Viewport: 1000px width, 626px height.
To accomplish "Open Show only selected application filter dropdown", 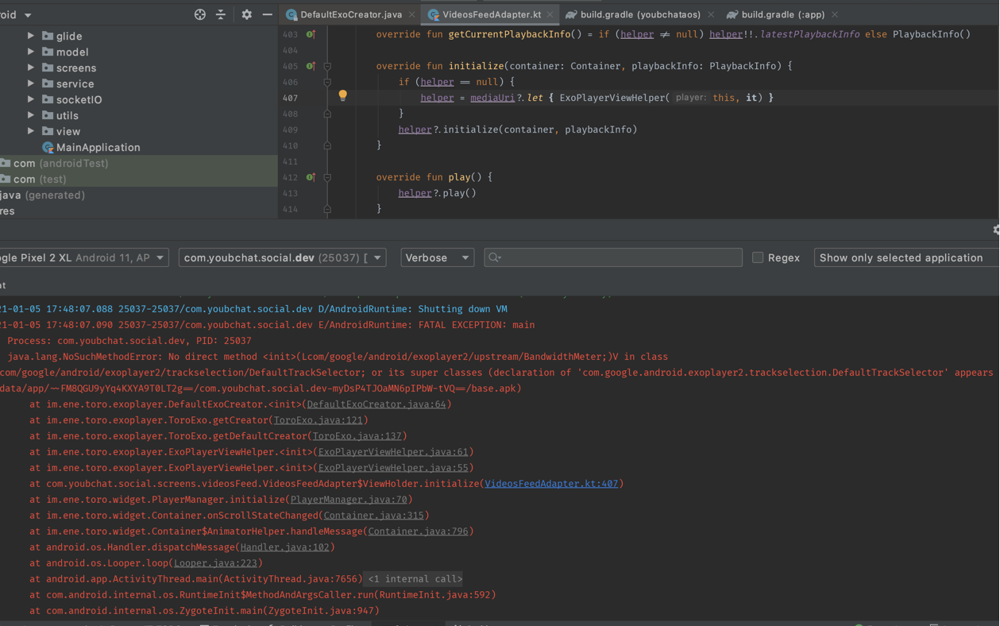I will 906,257.
